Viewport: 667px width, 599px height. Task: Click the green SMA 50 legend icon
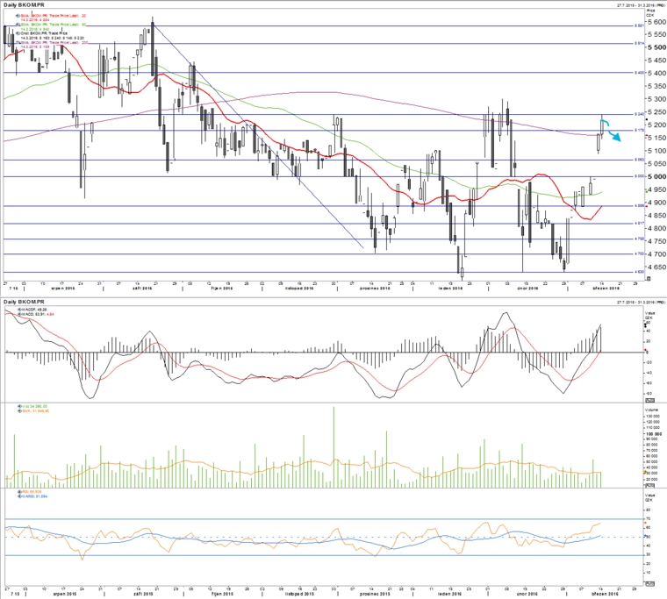coord(18,25)
